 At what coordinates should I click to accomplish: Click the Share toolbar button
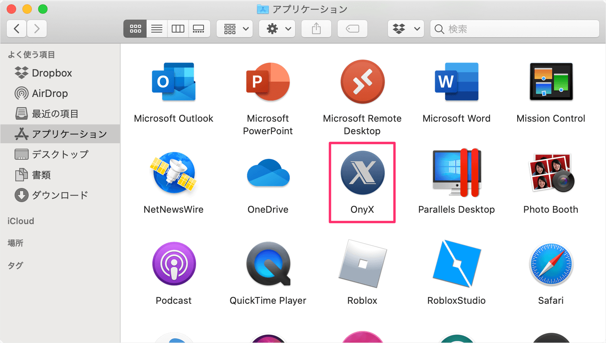point(316,29)
